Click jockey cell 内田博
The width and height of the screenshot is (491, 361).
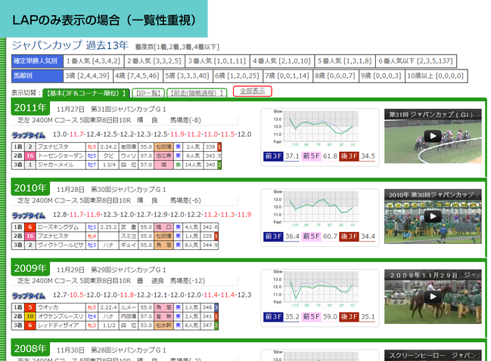coord(129,316)
